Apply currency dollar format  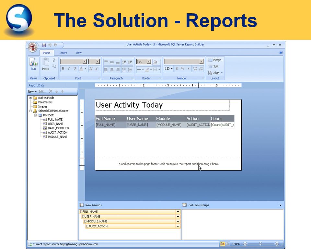(x=177, y=69)
